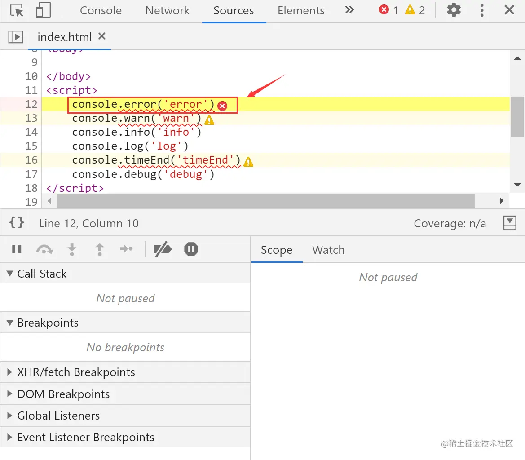Open DevTools settings gear

pos(454,10)
